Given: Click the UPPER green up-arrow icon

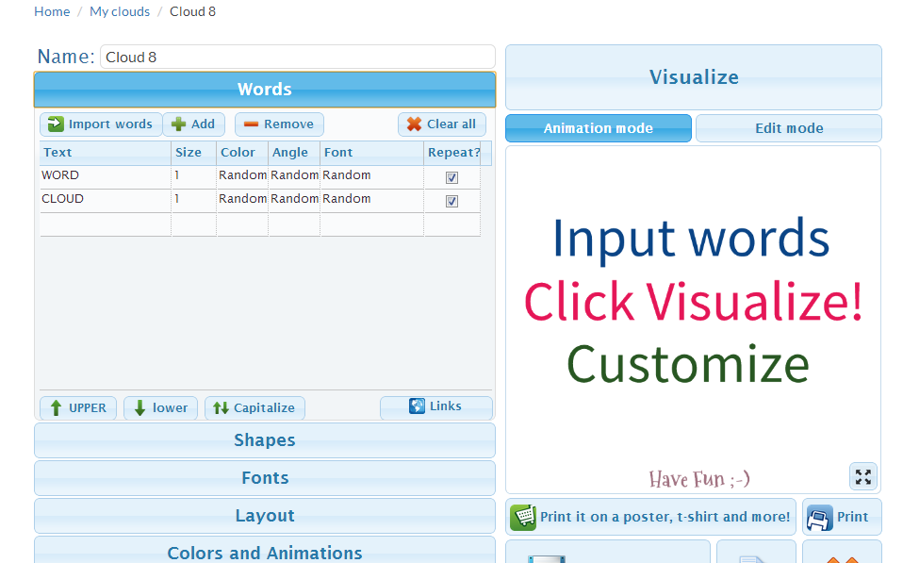Looking at the screenshot, I should pos(56,408).
